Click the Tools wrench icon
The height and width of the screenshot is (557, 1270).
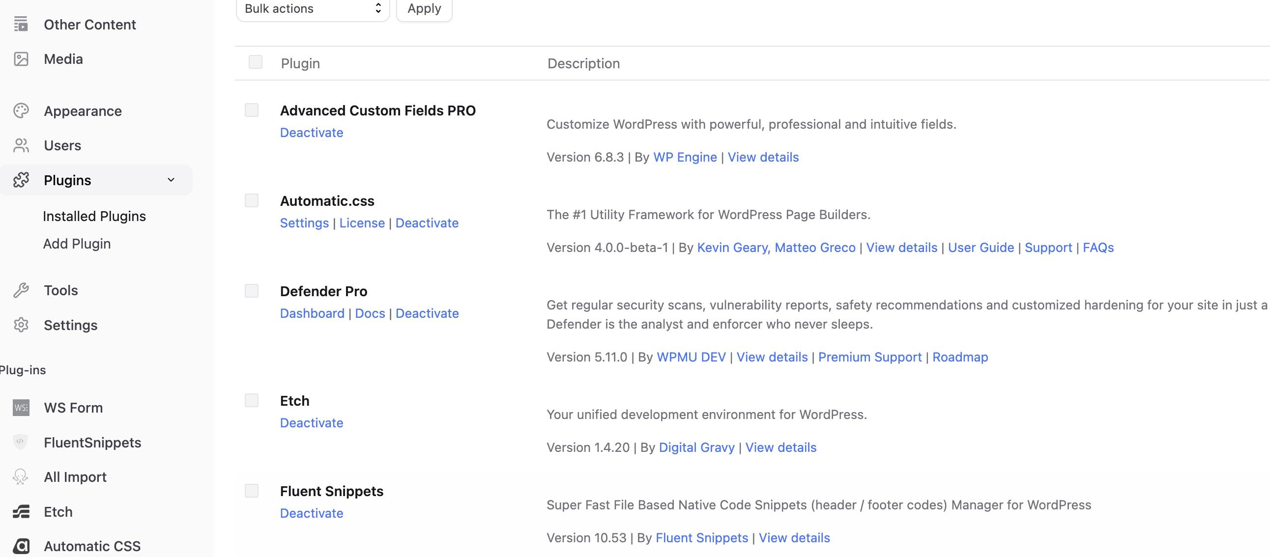21,290
